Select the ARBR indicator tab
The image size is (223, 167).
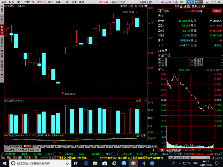click(x=101, y=146)
